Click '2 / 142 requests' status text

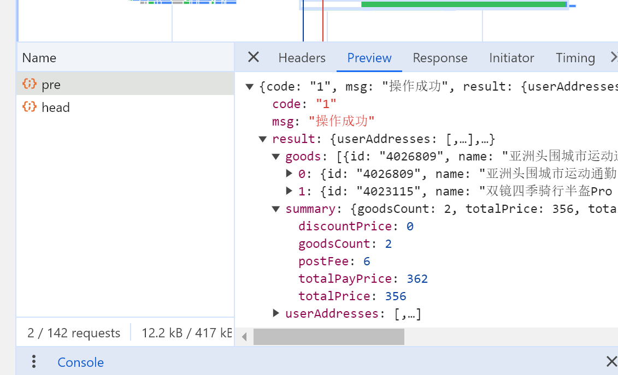(x=74, y=333)
